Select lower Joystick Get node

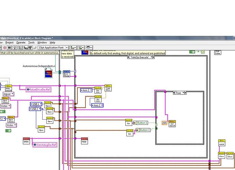click(130, 133)
